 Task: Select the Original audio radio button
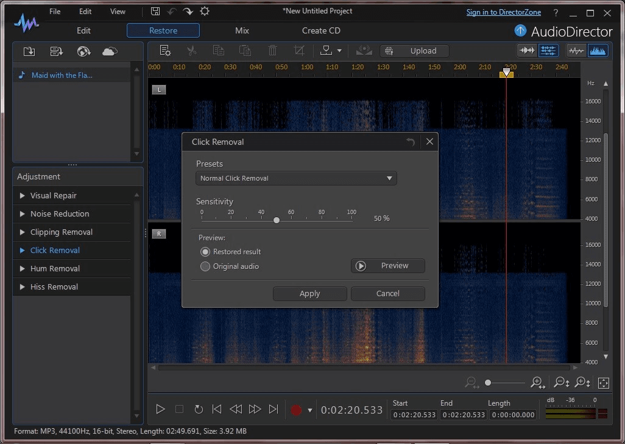click(x=205, y=266)
